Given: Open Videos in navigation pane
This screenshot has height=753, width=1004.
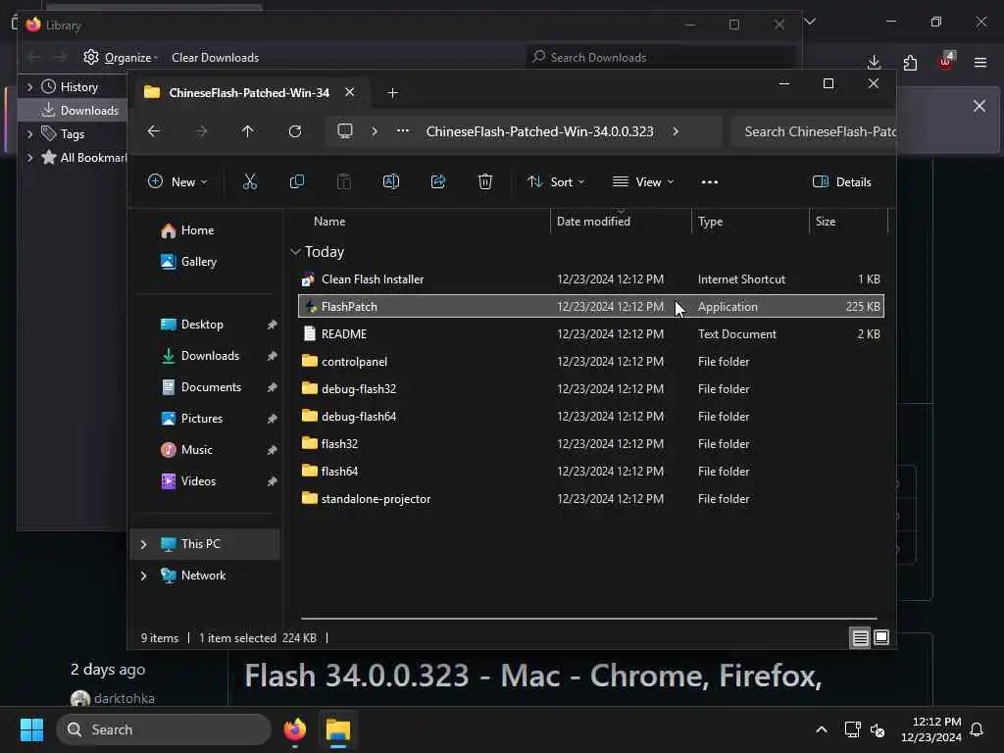Looking at the screenshot, I should tap(187, 481).
